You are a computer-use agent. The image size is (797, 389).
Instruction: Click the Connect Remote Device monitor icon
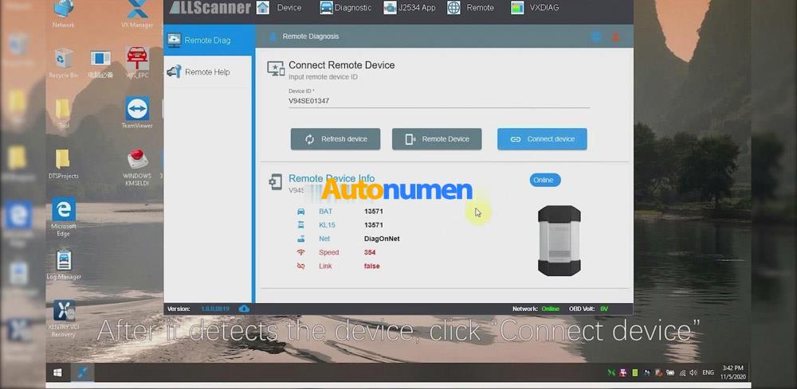(276, 68)
